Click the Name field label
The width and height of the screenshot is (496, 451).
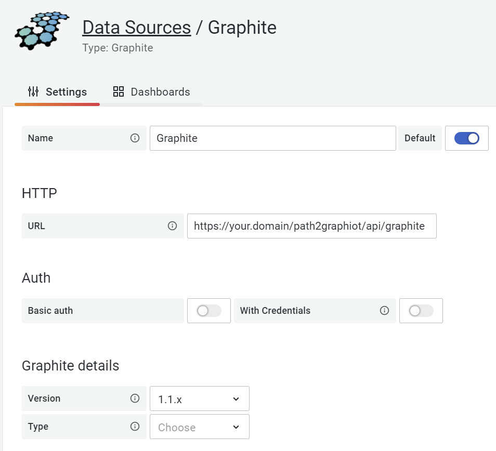[41, 138]
